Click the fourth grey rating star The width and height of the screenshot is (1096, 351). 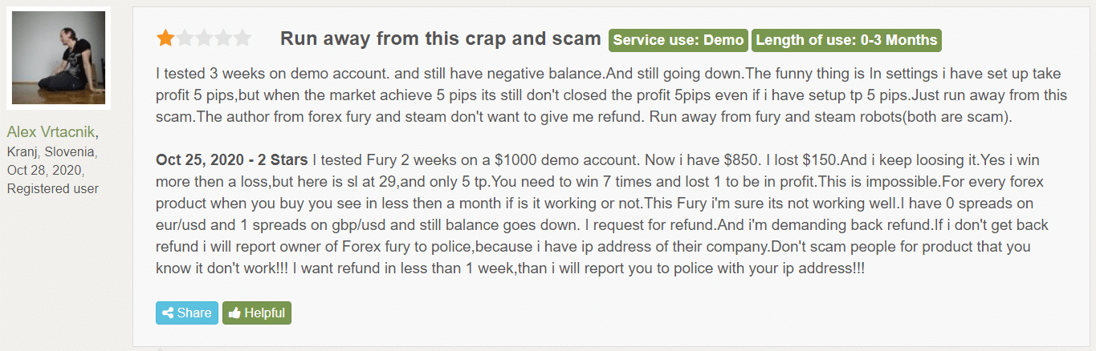[223, 38]
